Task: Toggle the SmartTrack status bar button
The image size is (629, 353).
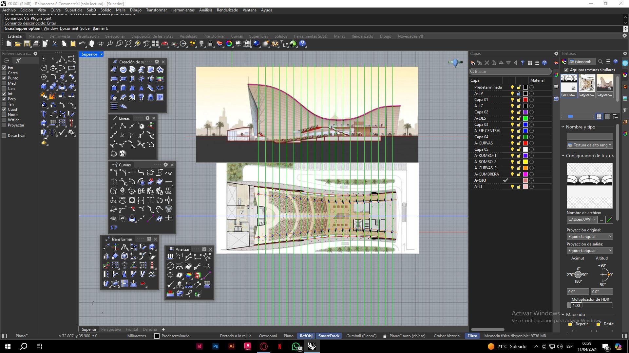Action: pyautogui.click(x=329, y=336)
